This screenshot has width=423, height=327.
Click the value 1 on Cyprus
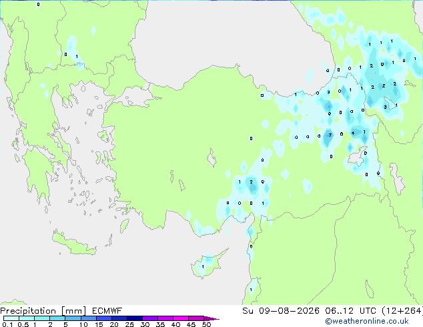[x=203, y=267]
